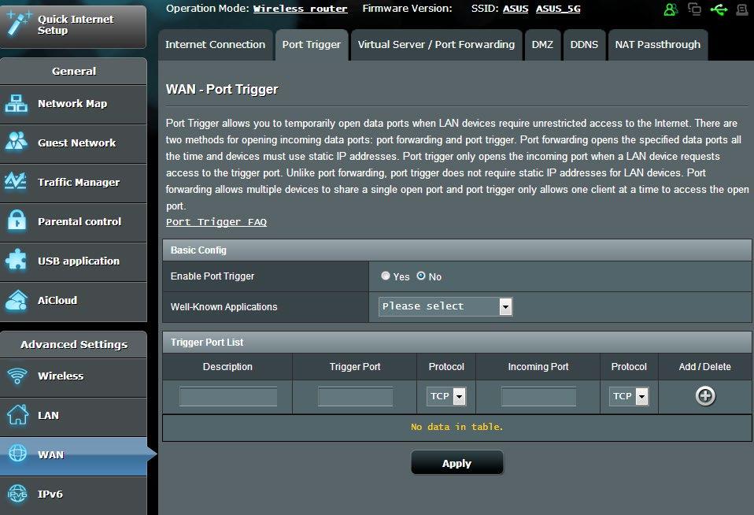
Task: Open Traffic Manager menu label
Action: 79,183
